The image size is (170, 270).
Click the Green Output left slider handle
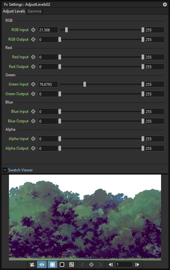coord(60,94)
